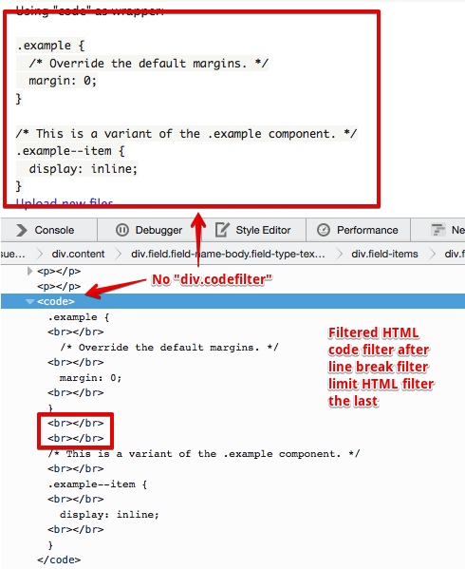Select the '.example--item {' text node
This screenshot has width=465, height=569.
click(x=98, y=484)
